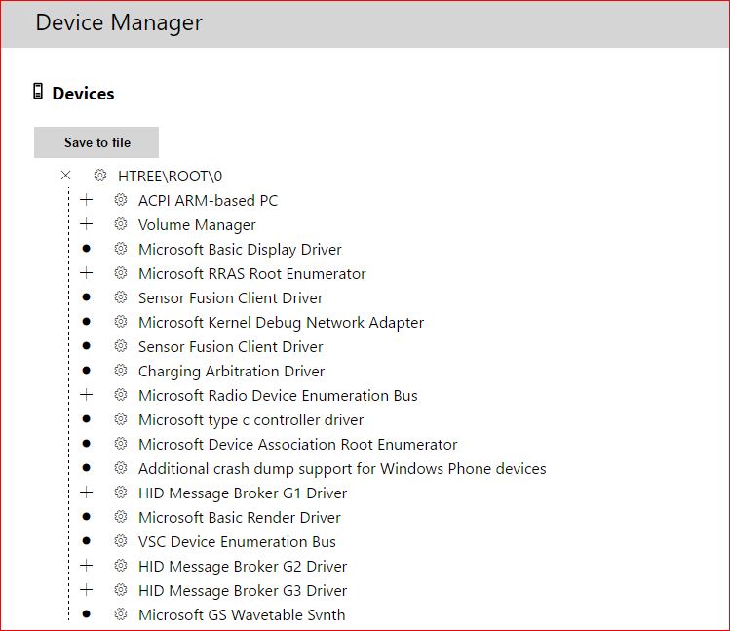Expand HID Message Broker G3 Driver

[87, 590]
